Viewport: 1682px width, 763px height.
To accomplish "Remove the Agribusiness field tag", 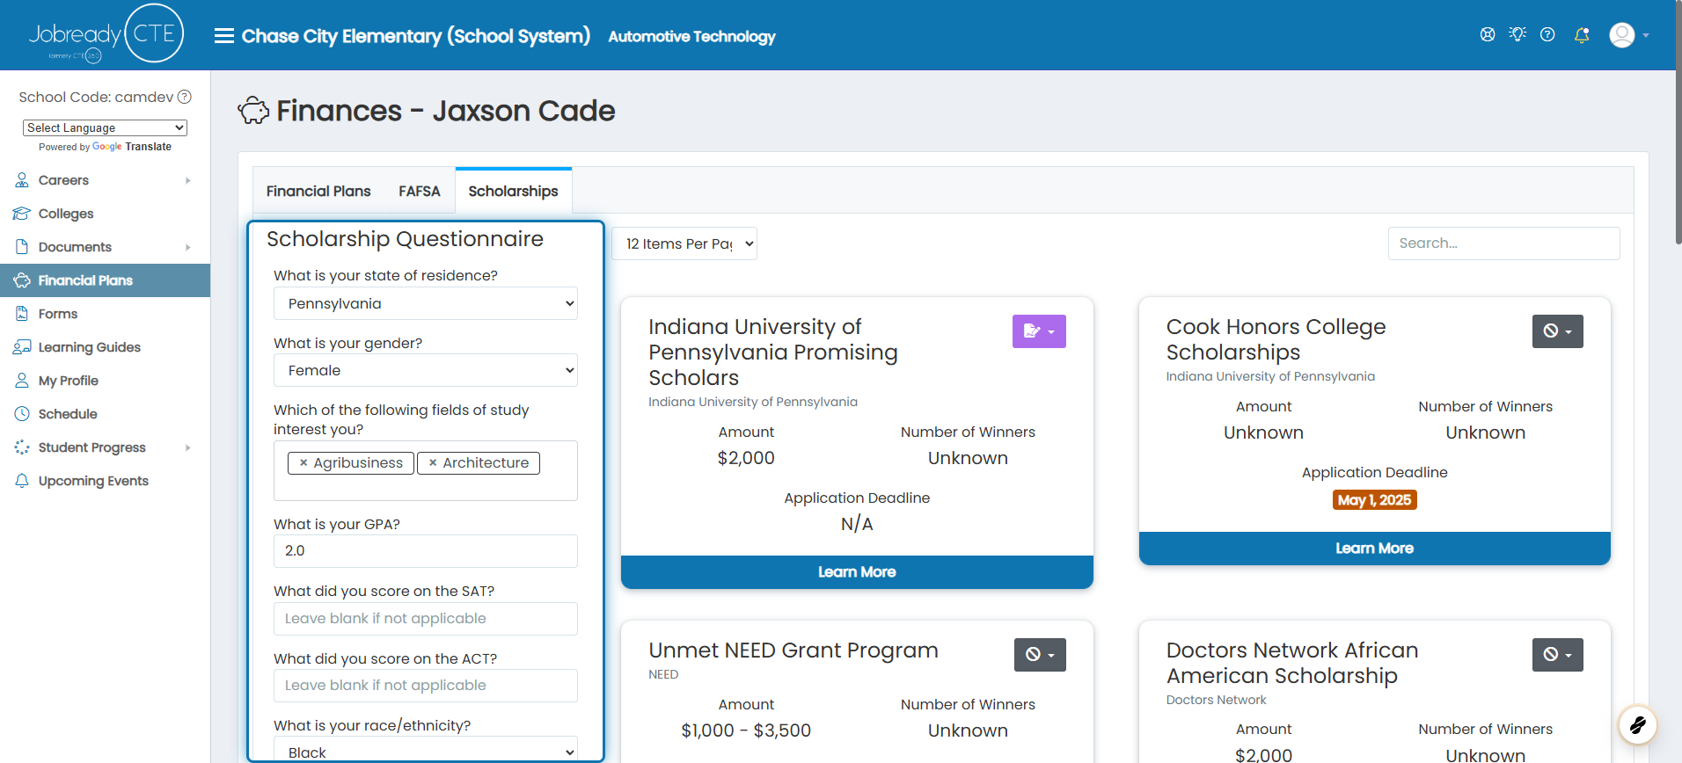I will [303, 463].
